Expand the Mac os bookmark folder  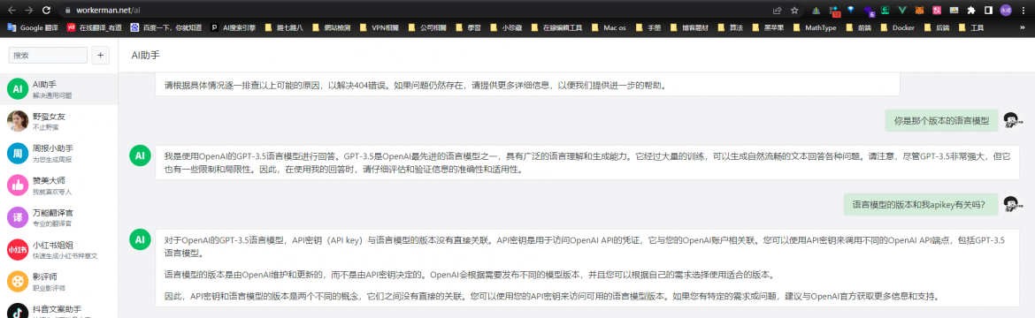609,27
